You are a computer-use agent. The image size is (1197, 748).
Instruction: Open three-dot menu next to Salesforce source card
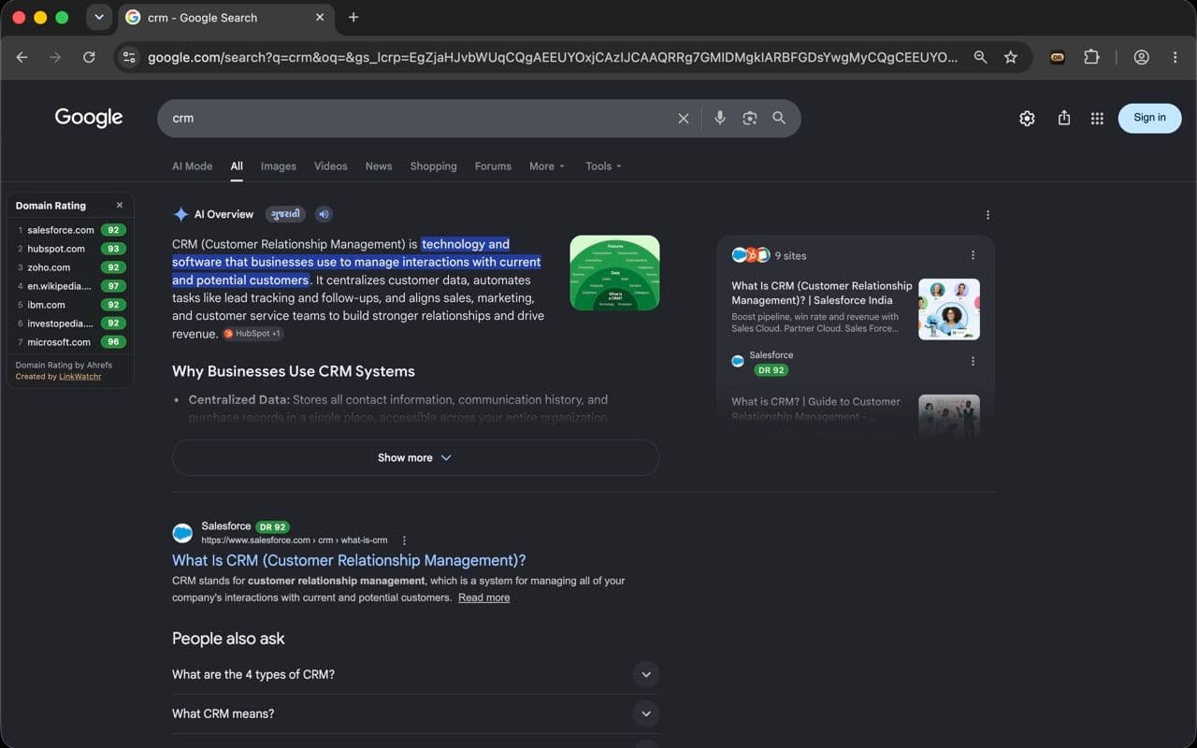click(973, 362)
